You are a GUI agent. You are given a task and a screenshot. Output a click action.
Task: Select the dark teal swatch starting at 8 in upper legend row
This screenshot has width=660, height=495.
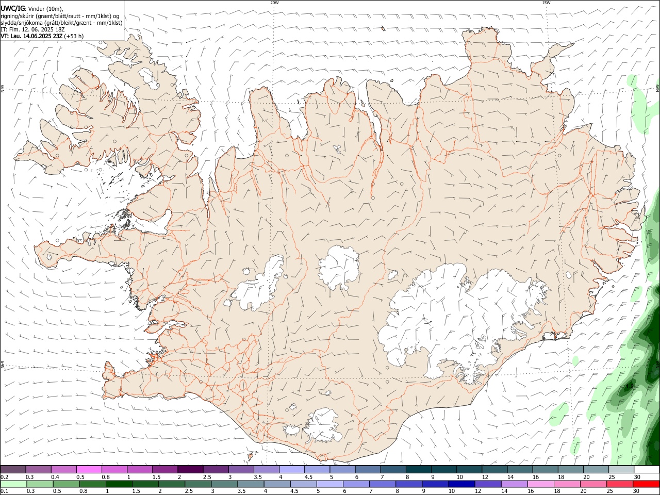click(x=419, y=469)
